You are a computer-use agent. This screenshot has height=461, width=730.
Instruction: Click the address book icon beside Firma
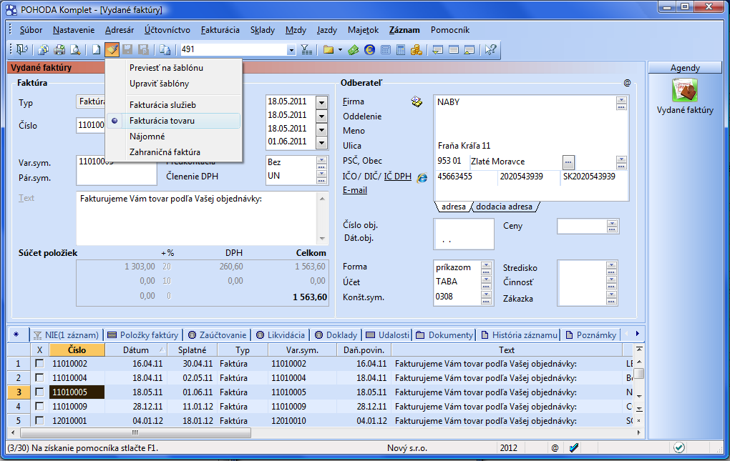417,101
